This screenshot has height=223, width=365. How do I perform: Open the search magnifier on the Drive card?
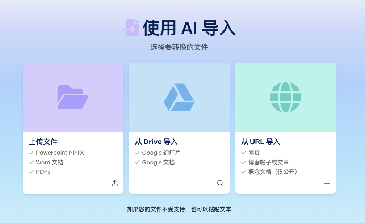coord(221,183)
